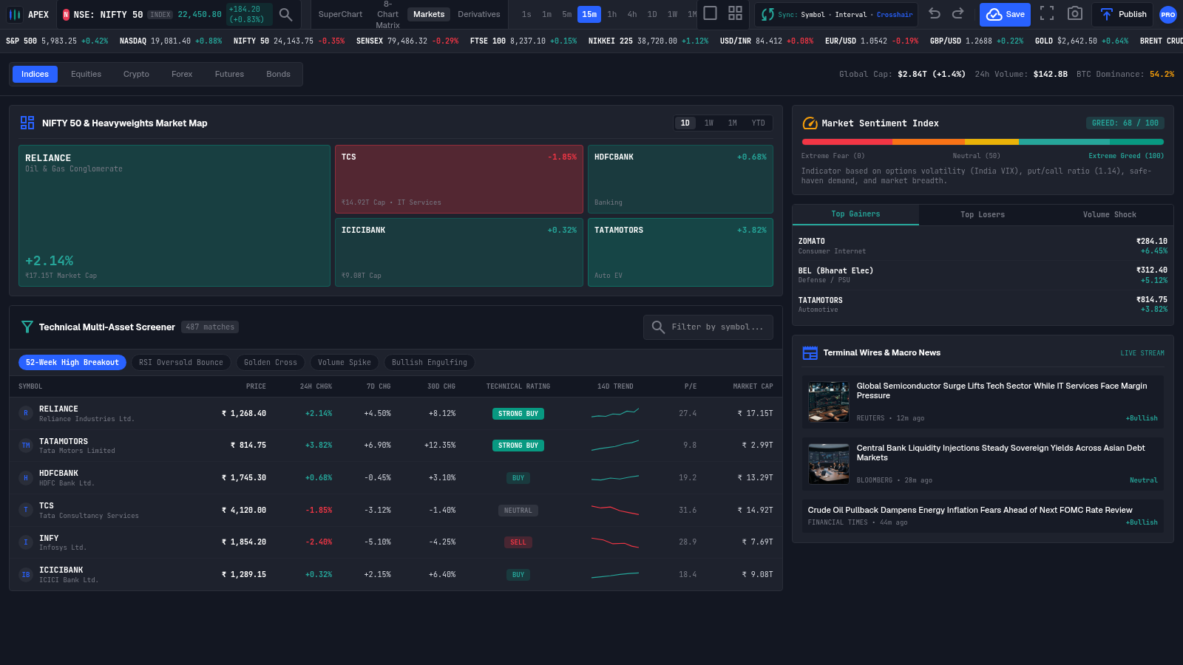Sort screener by MARKET CAP column header

(753, 386)
